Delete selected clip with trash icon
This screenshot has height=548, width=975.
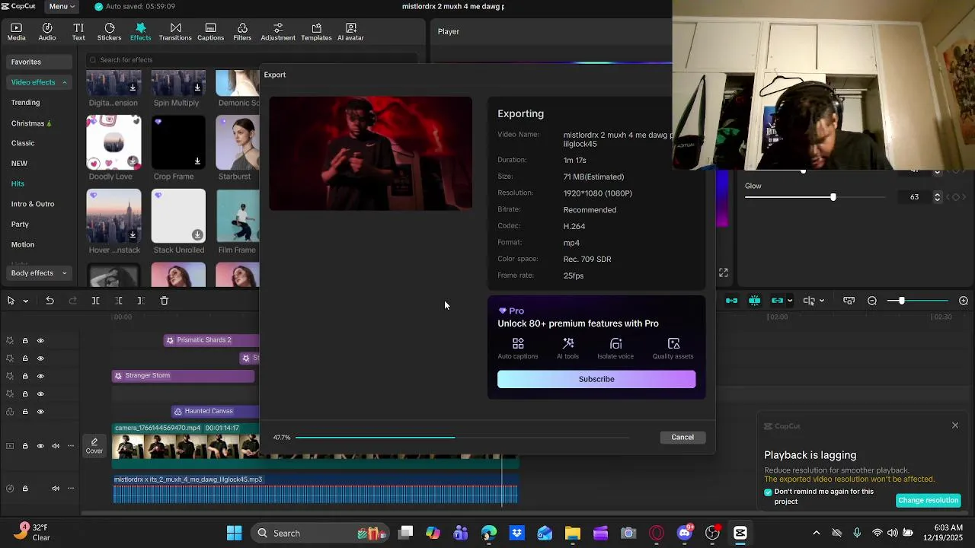pyautogui.click(x=165, y=301)
